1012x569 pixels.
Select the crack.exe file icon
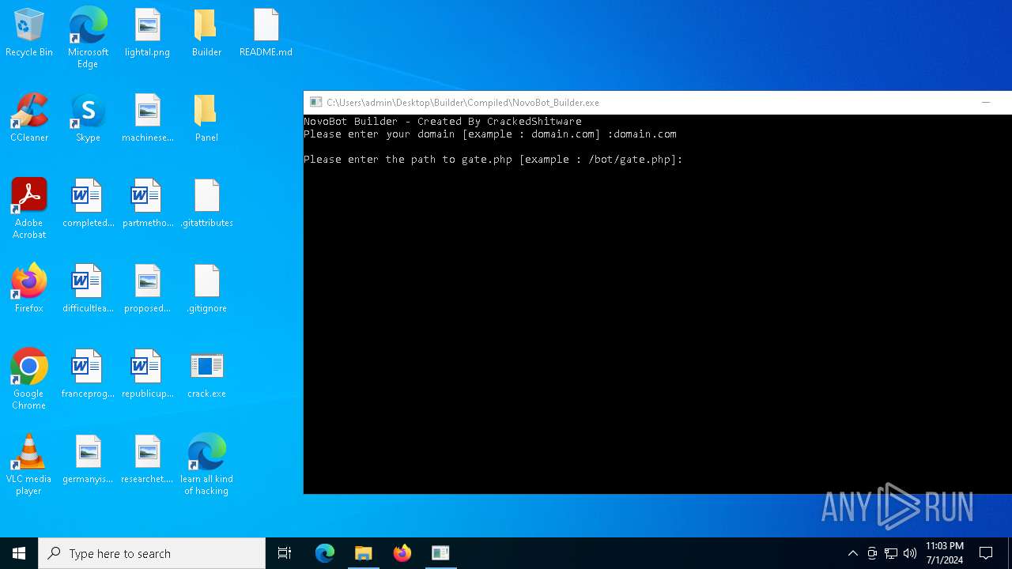(x=206, y=375)
